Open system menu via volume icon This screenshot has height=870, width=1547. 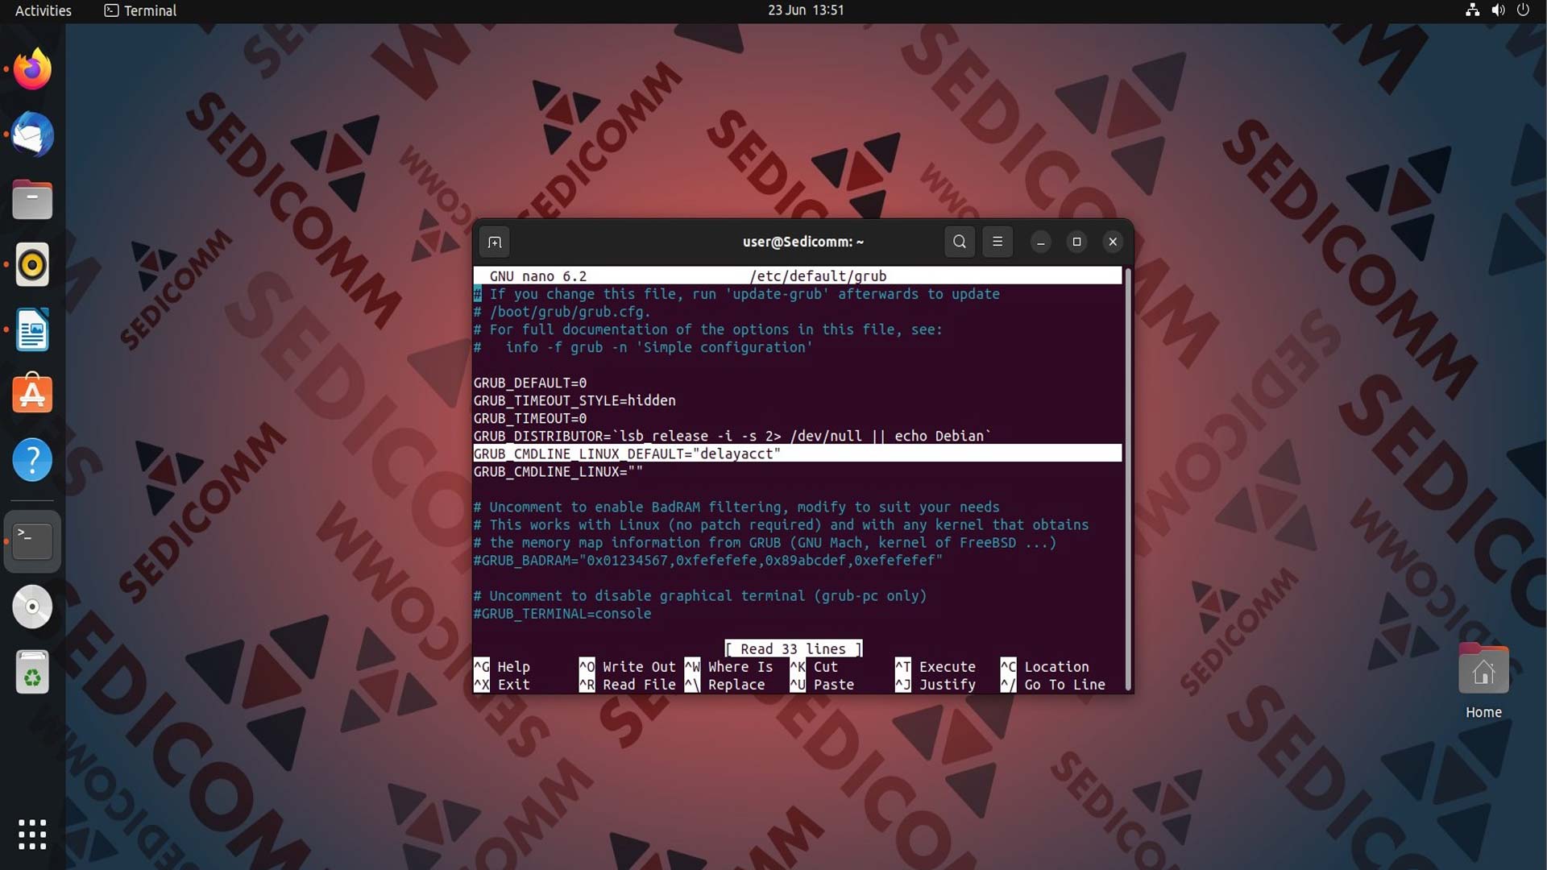pyautogui.click(x=1498, y=10)
